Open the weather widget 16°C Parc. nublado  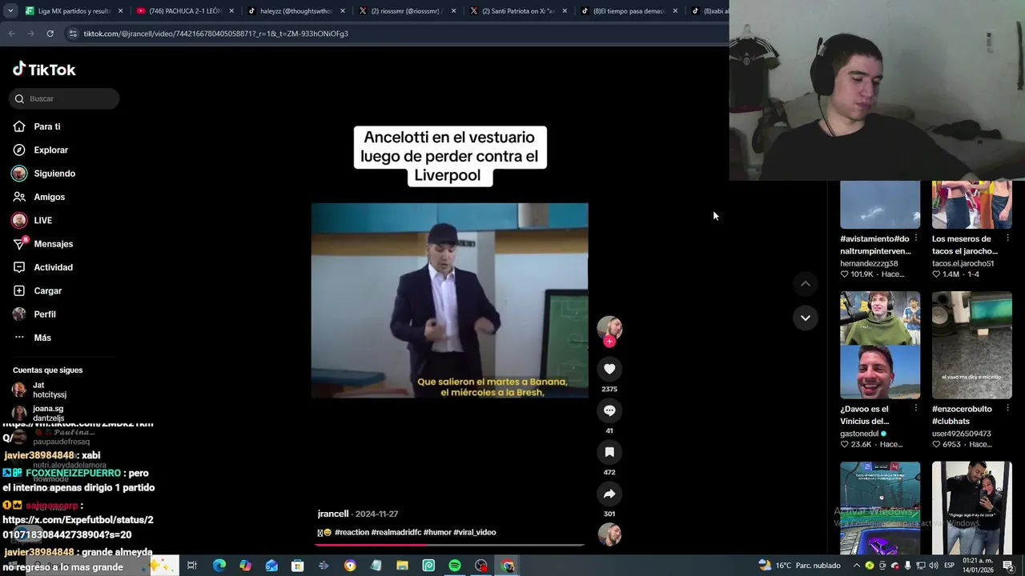[x=798, y=566]
